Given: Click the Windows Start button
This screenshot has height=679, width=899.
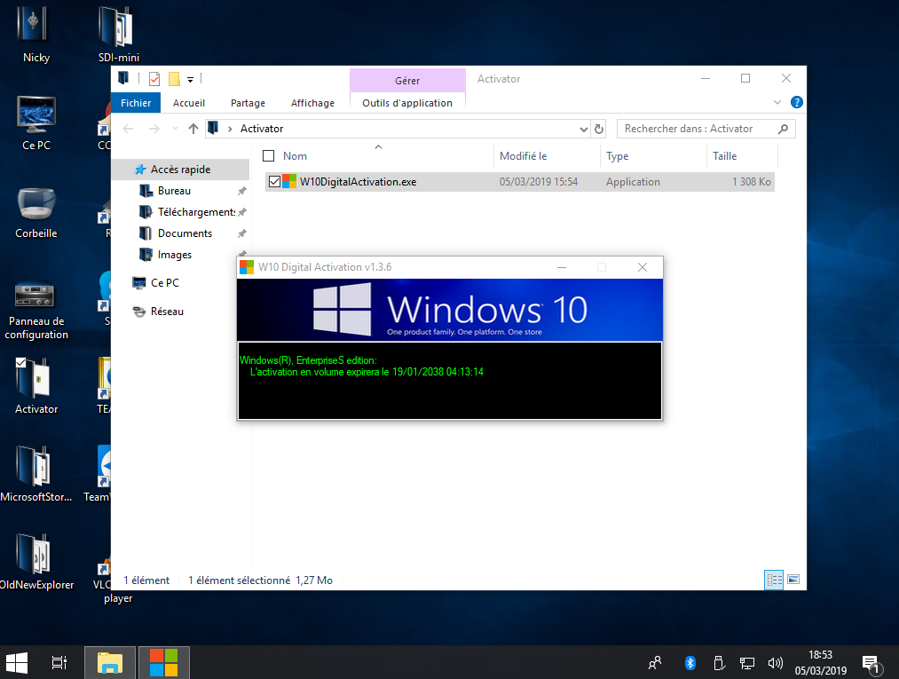Looking at the screenshot, I should point(17,662).
